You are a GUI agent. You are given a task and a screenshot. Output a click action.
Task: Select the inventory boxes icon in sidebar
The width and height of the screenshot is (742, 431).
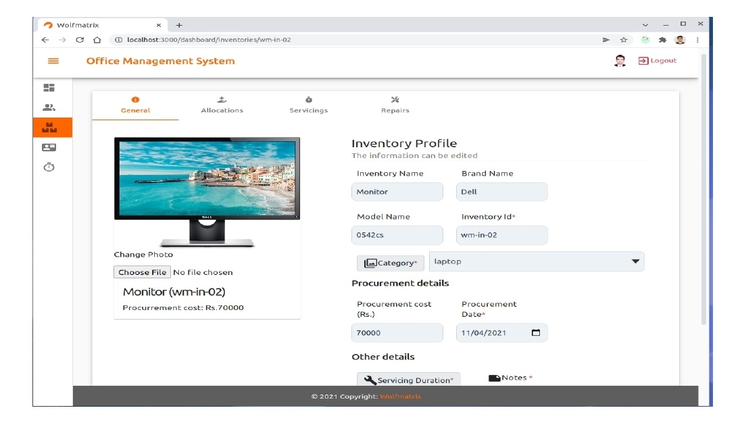(x=49, y=127)
